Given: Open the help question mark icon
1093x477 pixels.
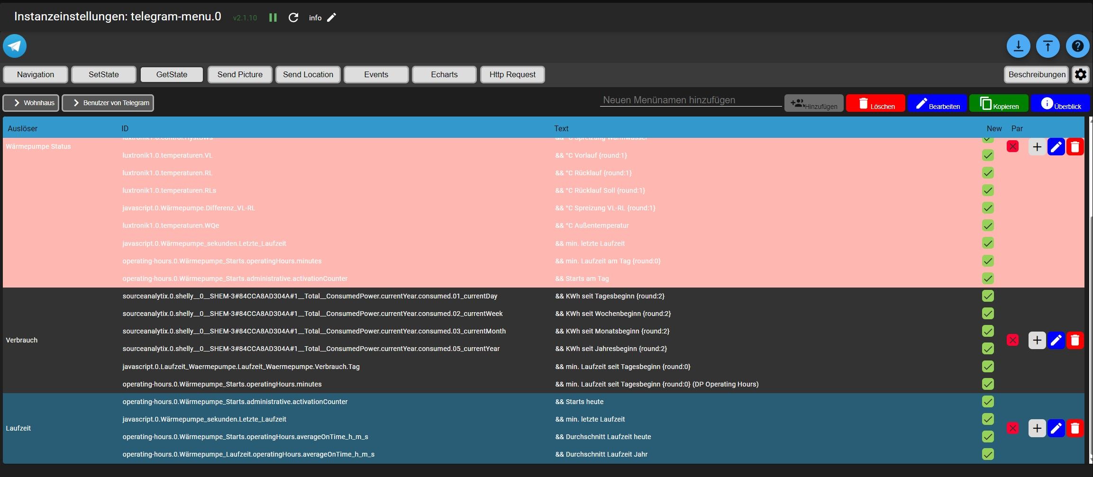Looking at the screenshot, I should pyautogui.click(x=1077, y=46).
